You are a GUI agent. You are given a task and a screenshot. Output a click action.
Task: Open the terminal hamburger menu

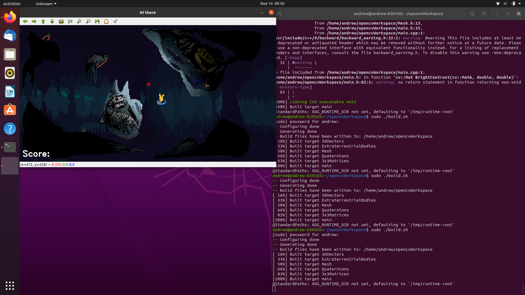click(483, 14)
